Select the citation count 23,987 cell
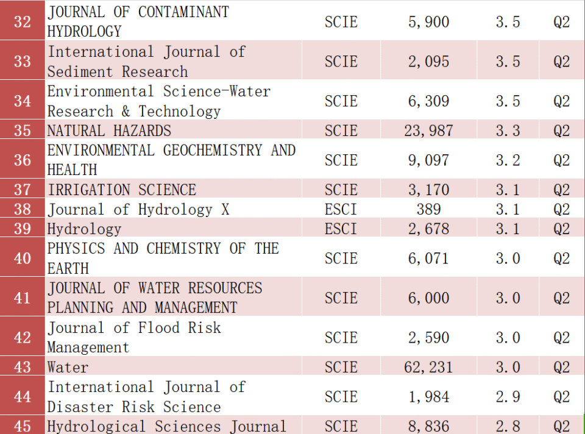 pos(429,130)
